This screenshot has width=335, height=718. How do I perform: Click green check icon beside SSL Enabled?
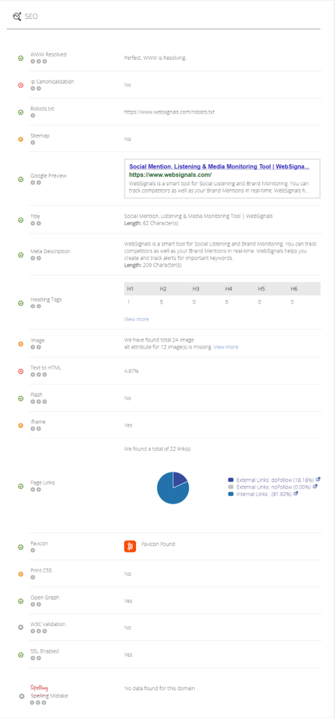pos(20,655)
